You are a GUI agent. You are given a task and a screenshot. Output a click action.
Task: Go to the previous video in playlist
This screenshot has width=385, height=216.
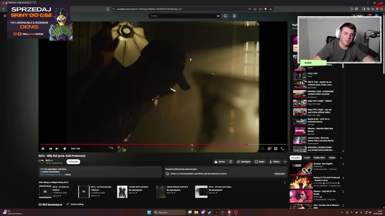click(50, 148)
